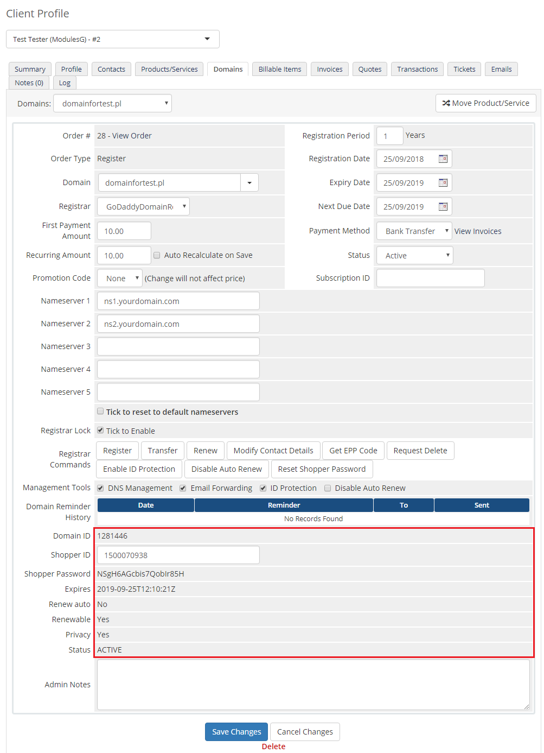Viewport: 544px width, 753px height.
Task: Click Modify Contact Details button
Action: pos(273,451)
